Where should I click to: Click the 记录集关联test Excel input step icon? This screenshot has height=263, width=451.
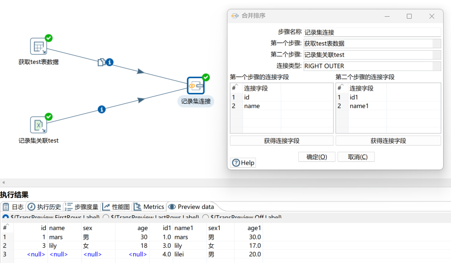[38, 125]
